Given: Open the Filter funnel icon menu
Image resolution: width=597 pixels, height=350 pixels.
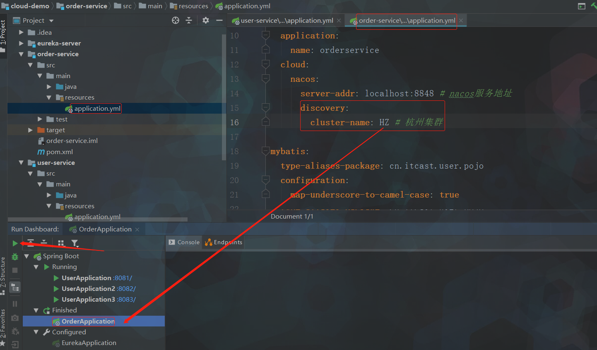Looking at the screenshot, I should [x=75, y=243].
